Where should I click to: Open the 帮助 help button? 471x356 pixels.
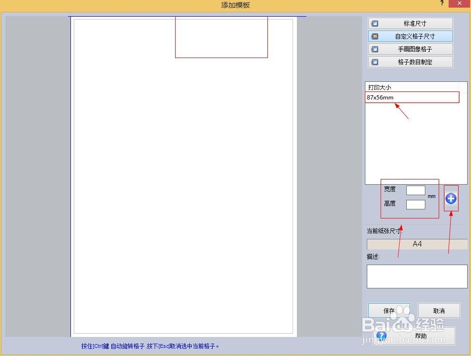(414, 336)
